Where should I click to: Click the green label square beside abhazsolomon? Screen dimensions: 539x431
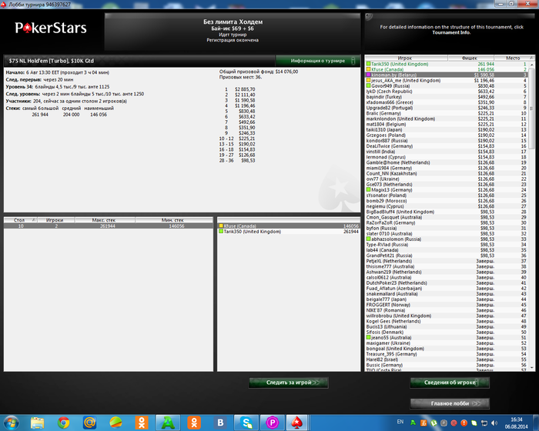pos(369,239)
